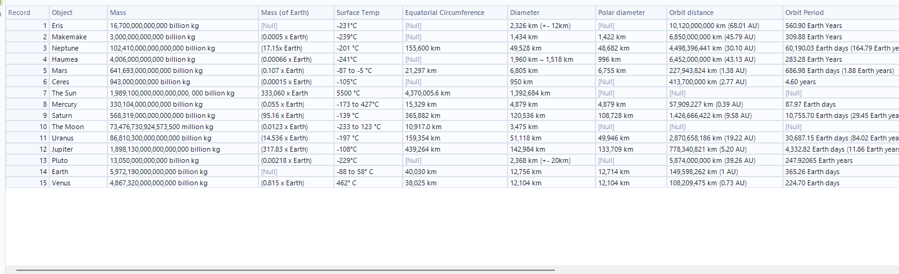Screen dimensions: 899x274
Task: Select the Uranus object cell
Action: click(77, 138)
